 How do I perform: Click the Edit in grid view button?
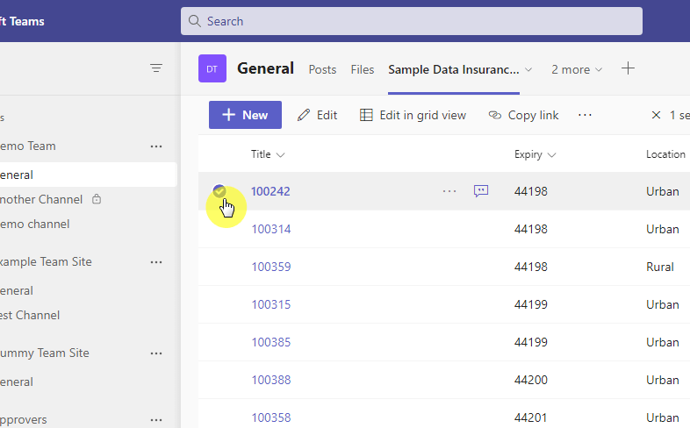point(413,115)
